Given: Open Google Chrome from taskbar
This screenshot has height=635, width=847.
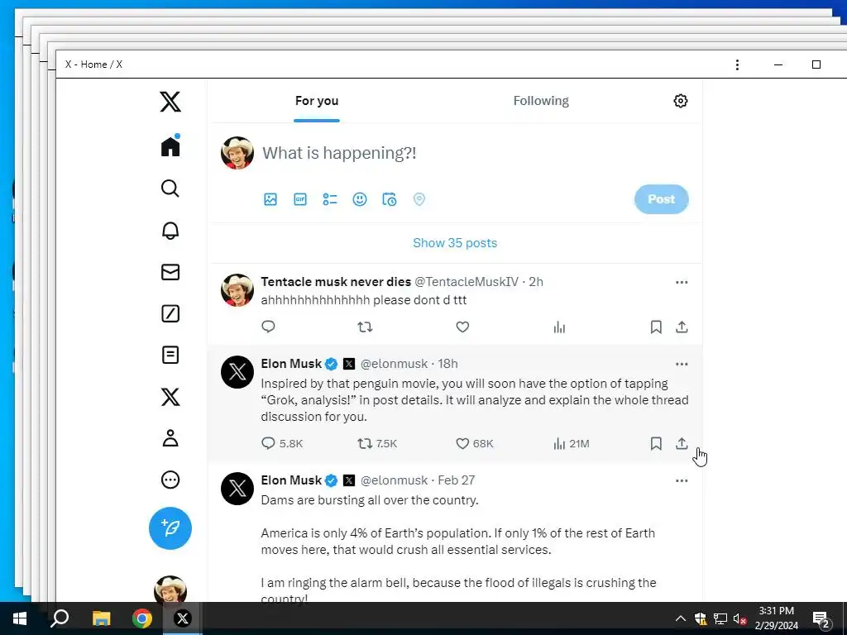Looking at the screenshot, I should (x=142, y=618).
